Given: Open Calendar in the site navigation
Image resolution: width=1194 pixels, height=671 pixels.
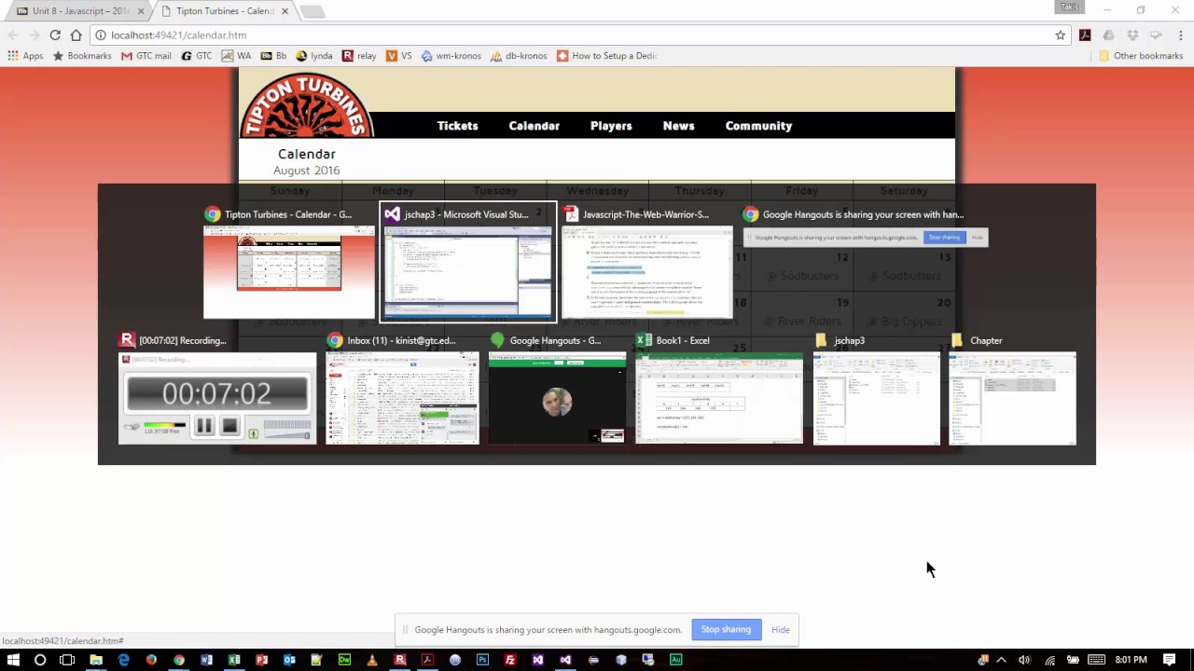Looking at the screenshot, I should (534, 126).
